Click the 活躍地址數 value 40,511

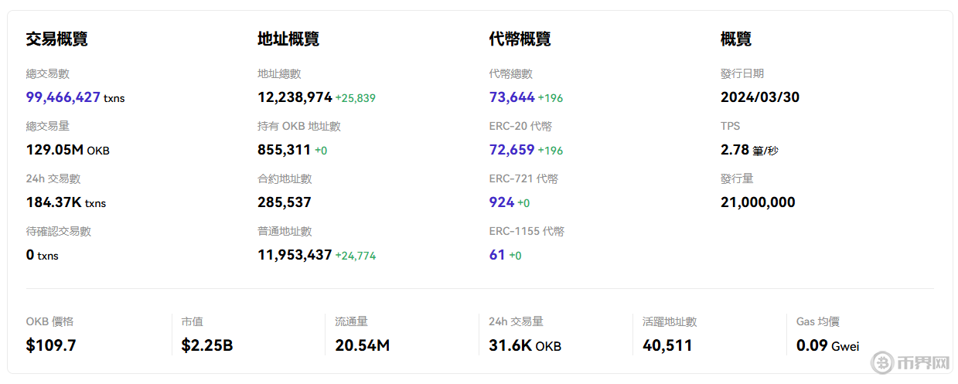667,345
